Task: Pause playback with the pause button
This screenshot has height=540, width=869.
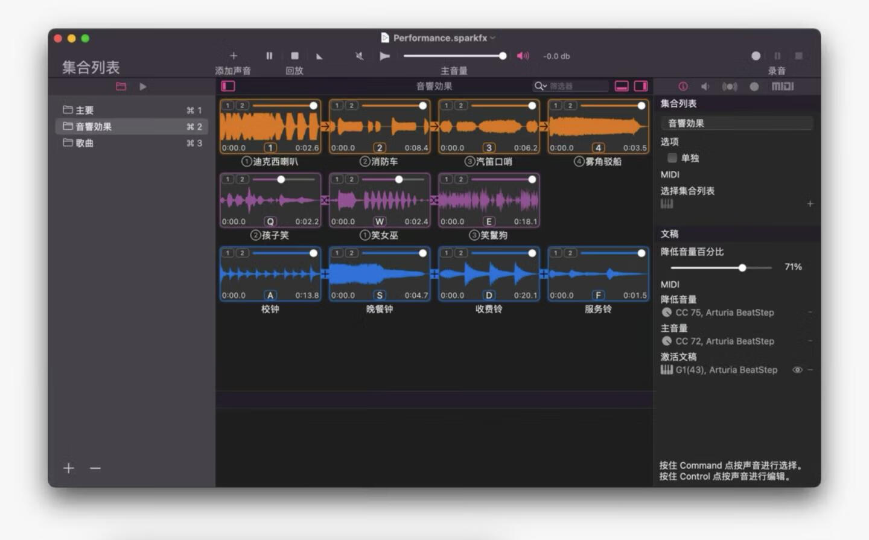Action: [x=269, y=56]
